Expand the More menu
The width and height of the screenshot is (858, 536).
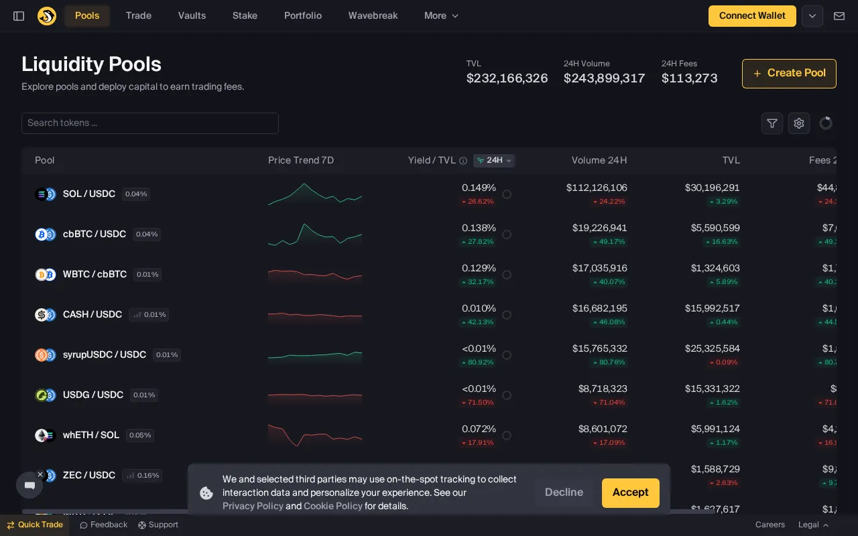pos(442,16)
